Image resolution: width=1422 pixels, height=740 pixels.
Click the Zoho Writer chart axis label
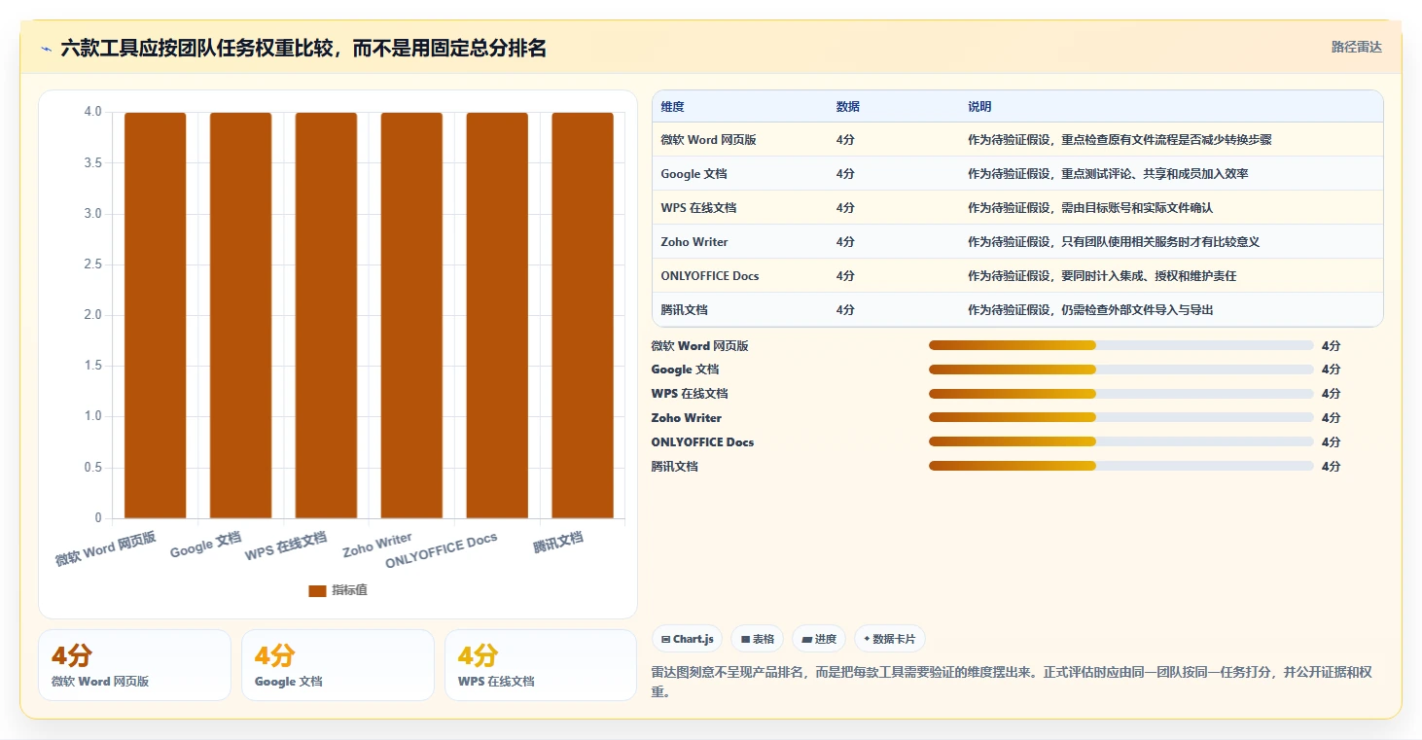tap(377, 545)
